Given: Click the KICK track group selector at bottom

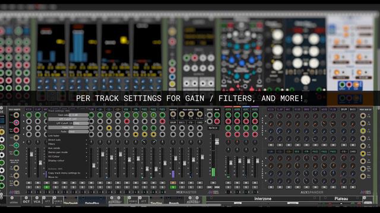Looking at the screenshot, I should point(29,192).
